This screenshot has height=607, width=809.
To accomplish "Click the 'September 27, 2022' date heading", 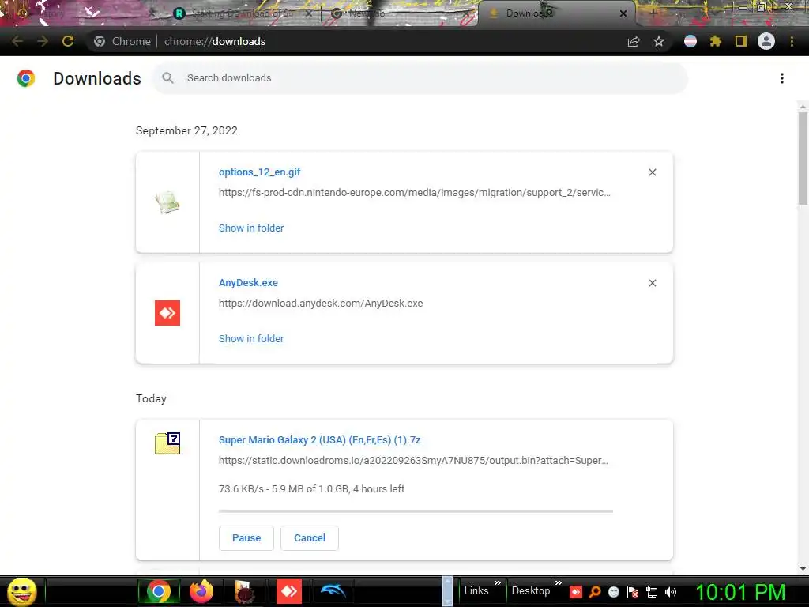I will 186,130.
